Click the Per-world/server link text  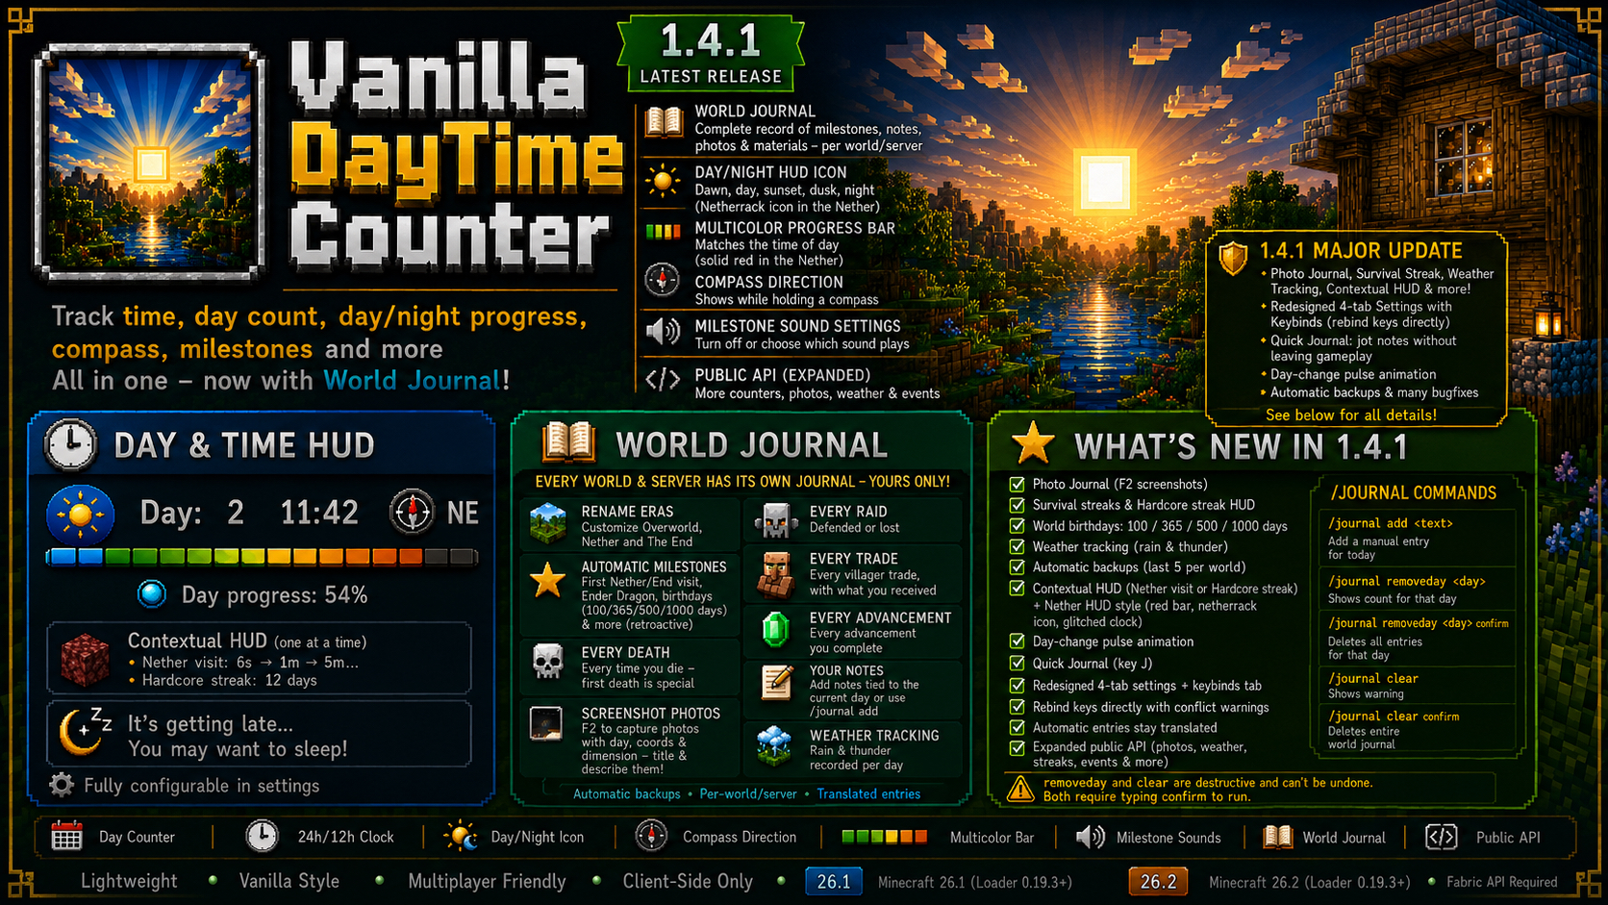748,793
